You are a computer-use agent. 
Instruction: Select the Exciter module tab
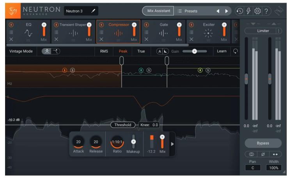coord(209,32)
